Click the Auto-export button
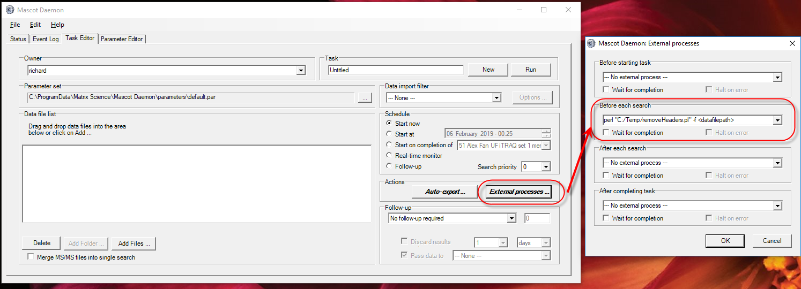 point(444,192)
